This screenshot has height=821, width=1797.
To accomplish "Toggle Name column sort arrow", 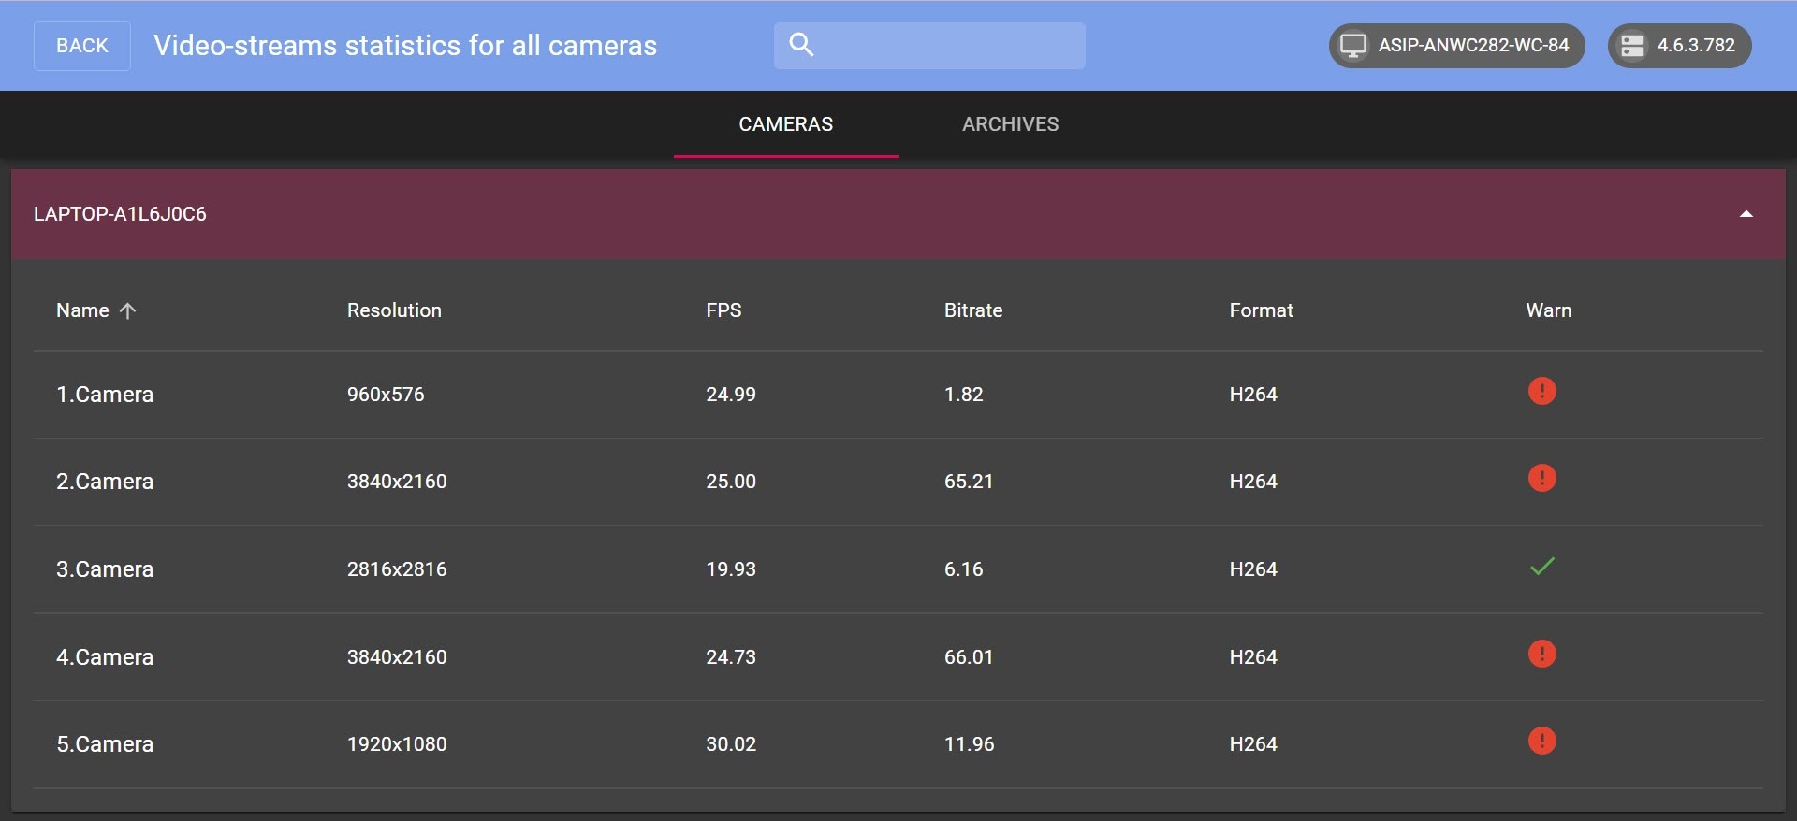I will 128,310.
